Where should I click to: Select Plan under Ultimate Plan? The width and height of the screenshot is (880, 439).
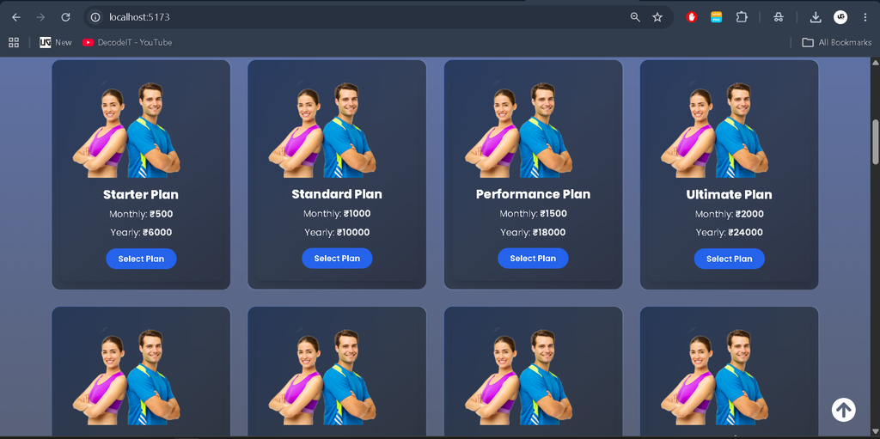click(x=730, y=259)
